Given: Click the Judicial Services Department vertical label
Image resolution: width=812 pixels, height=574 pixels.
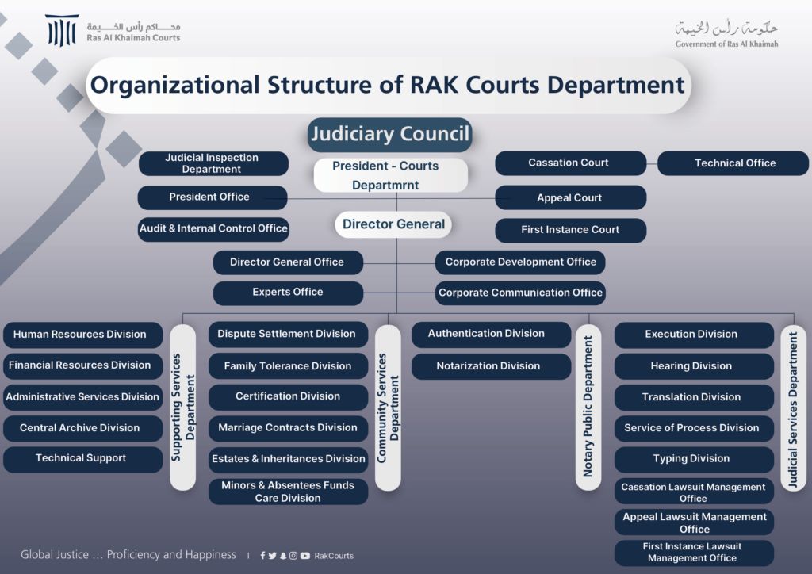Looking at the screenshot, I should point(793,408).
